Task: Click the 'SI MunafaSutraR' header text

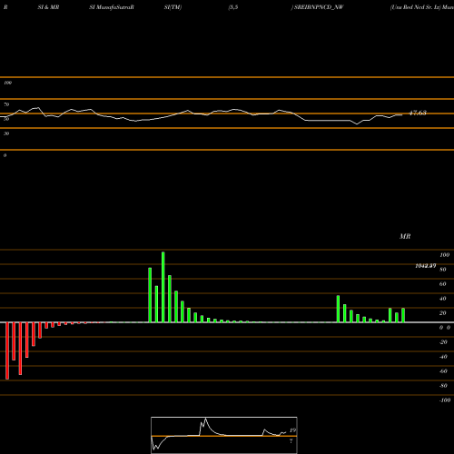Action: (112, 7)
